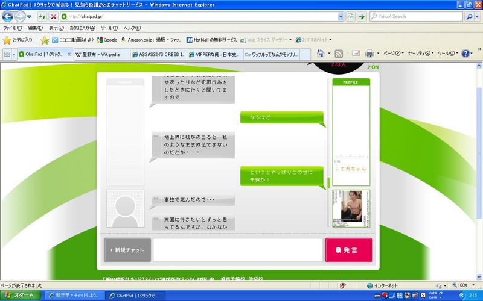Click the Read mail icon
The height and width of the screenshot is (301, 483).
[356, 54]
